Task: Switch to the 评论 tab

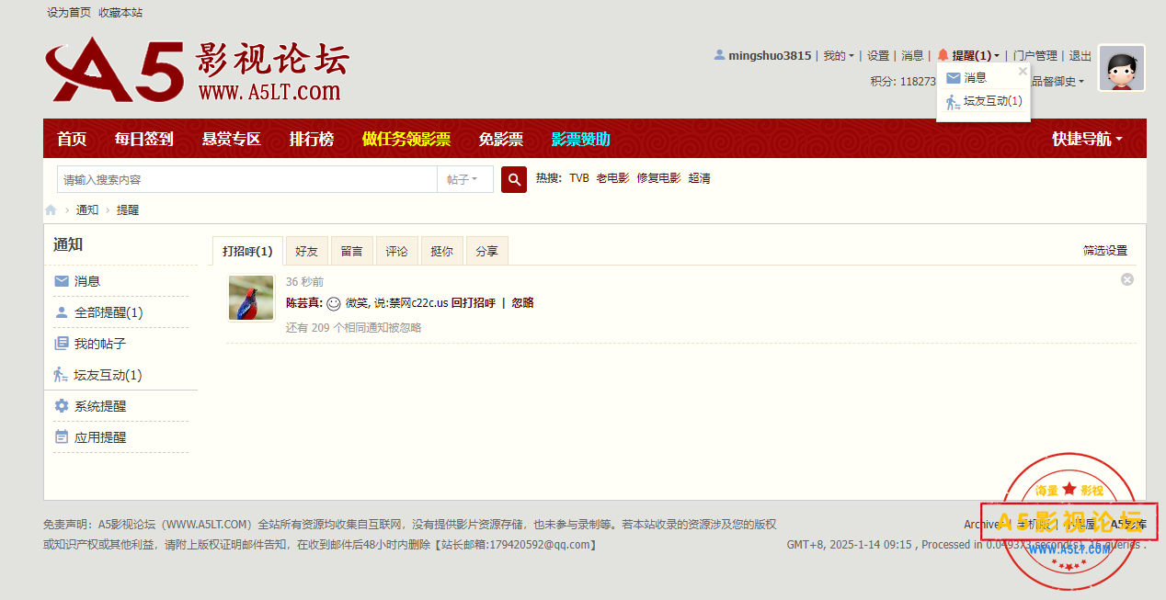Action: click(397, 251)
